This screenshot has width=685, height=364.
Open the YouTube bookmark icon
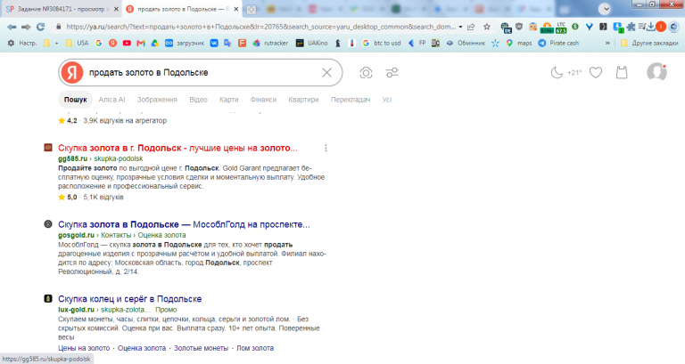127,43
